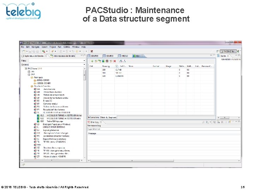Click the Outline view tab

(x=223, y=56)
